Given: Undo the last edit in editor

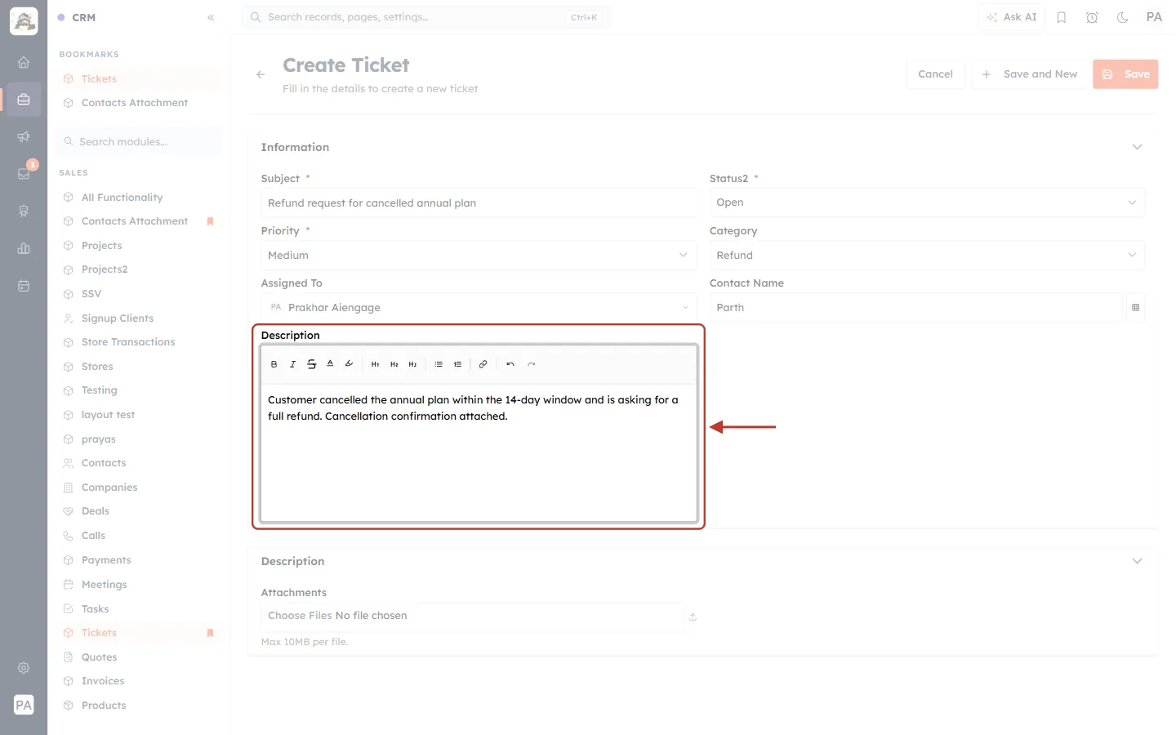Looking at the screenshot, I should [510, 364].
